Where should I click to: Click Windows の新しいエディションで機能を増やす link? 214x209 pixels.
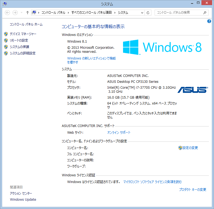tap(91, 60)
